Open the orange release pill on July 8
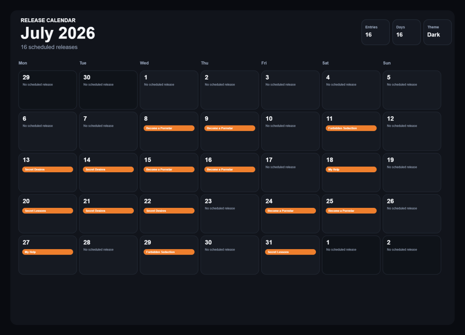 pyautogui.click(x=169, y=128)
